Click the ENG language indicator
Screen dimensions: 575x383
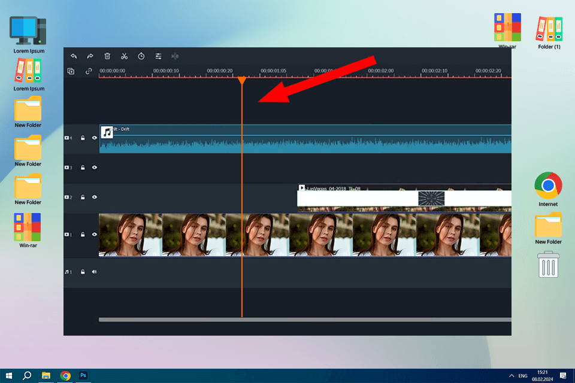click(523, 376)
